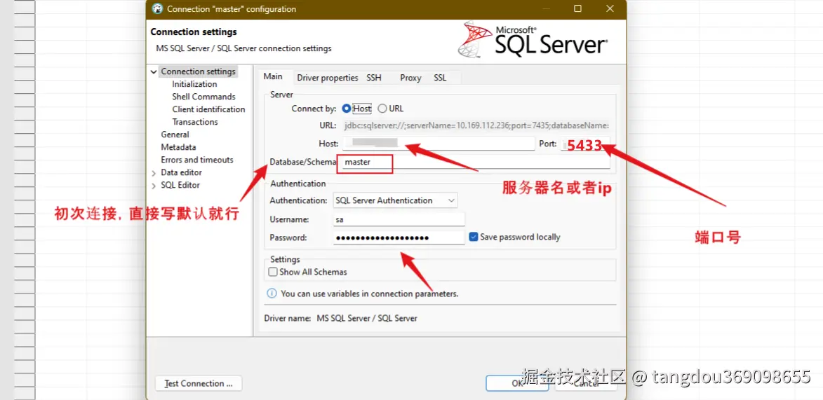Image resolution: width=823 pixels, height=400 pixels.
Task: Select Metadata in settings tree
Action: (178, 147)
